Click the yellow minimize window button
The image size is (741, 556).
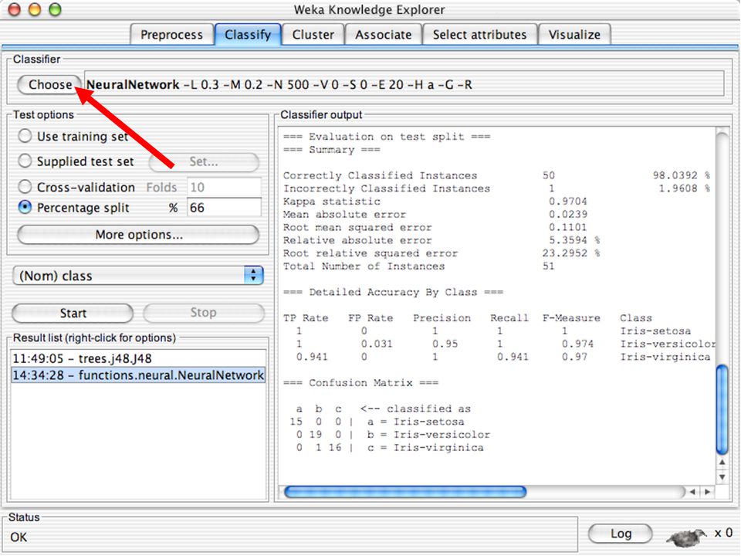point(35,9)
